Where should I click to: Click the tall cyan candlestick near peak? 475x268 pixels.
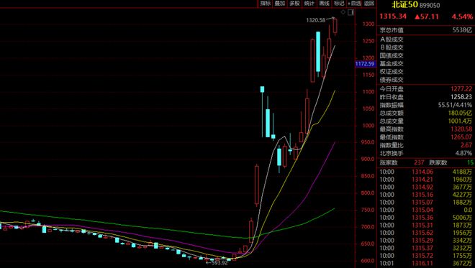click(x=318, y=52)
